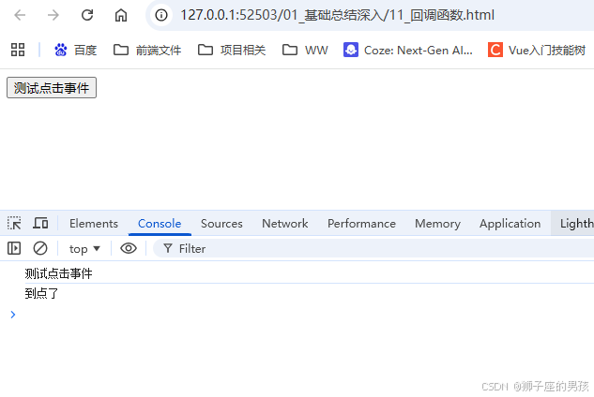Switch to the Elements tab
The image size is (594, 397).
(x=94, y=224)
